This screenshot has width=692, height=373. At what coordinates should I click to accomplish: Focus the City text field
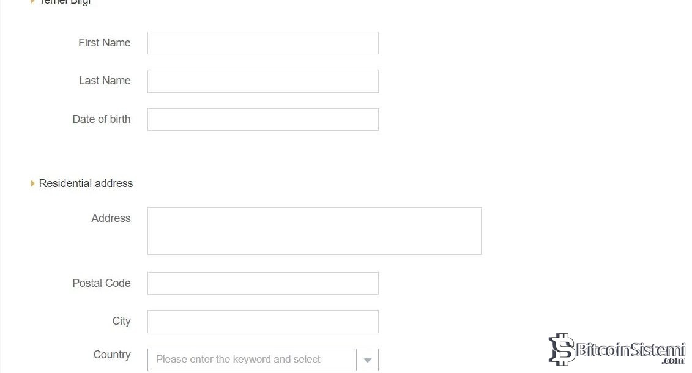(x=262, y=322)
